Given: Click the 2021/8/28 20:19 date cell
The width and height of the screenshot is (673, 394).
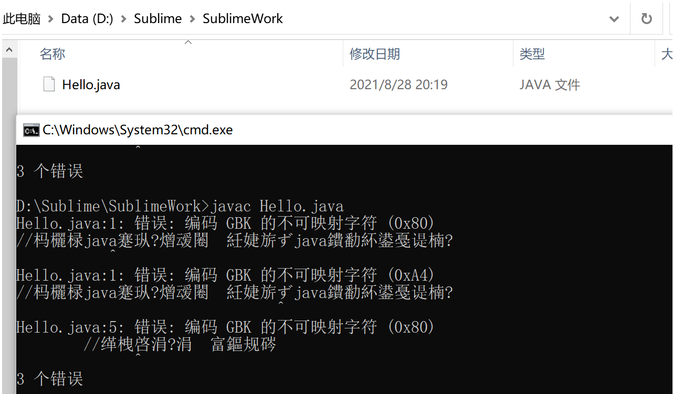Looking at the screenshot, I should 398,84.
